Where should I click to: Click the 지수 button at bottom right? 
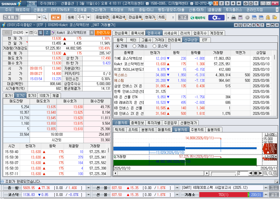tap(274, 188)
